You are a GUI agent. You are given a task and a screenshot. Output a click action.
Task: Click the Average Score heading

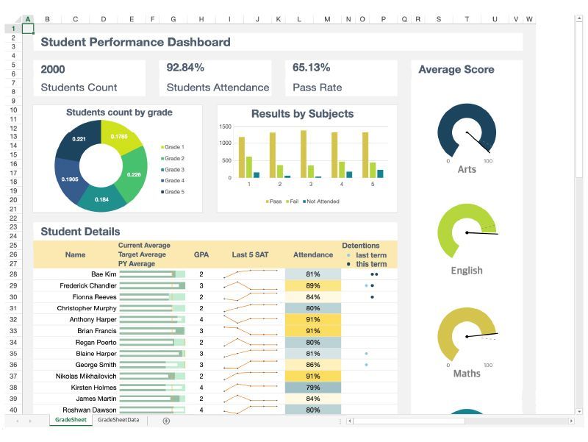(x=456, y=69)
